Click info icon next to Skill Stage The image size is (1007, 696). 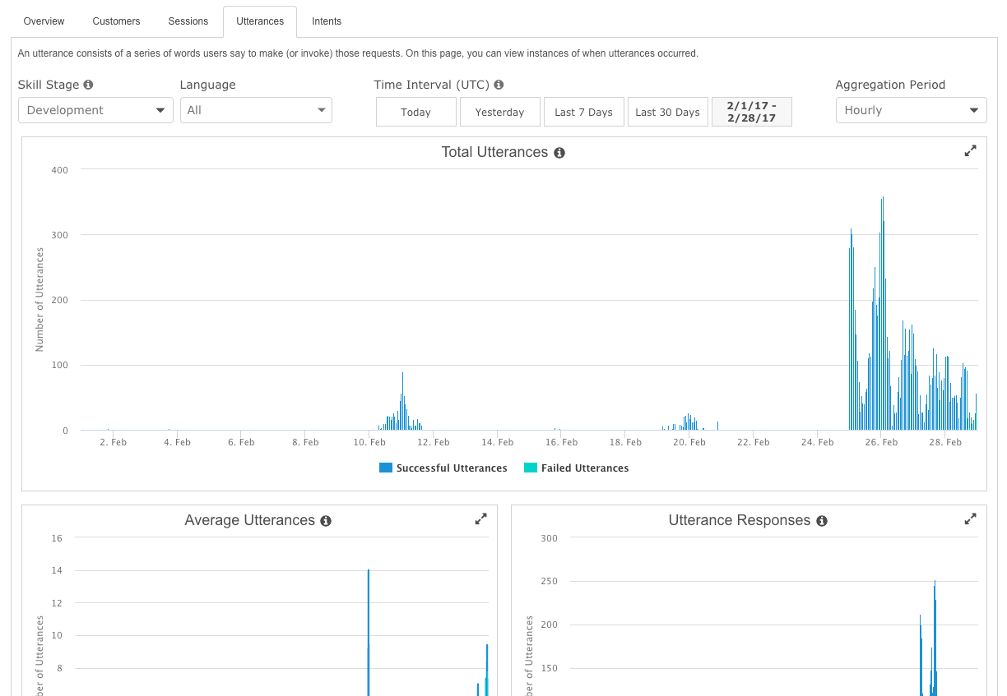point(88,85)
